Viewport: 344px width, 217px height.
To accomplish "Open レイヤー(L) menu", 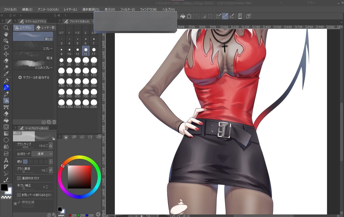I will click(x=70, y=9).
